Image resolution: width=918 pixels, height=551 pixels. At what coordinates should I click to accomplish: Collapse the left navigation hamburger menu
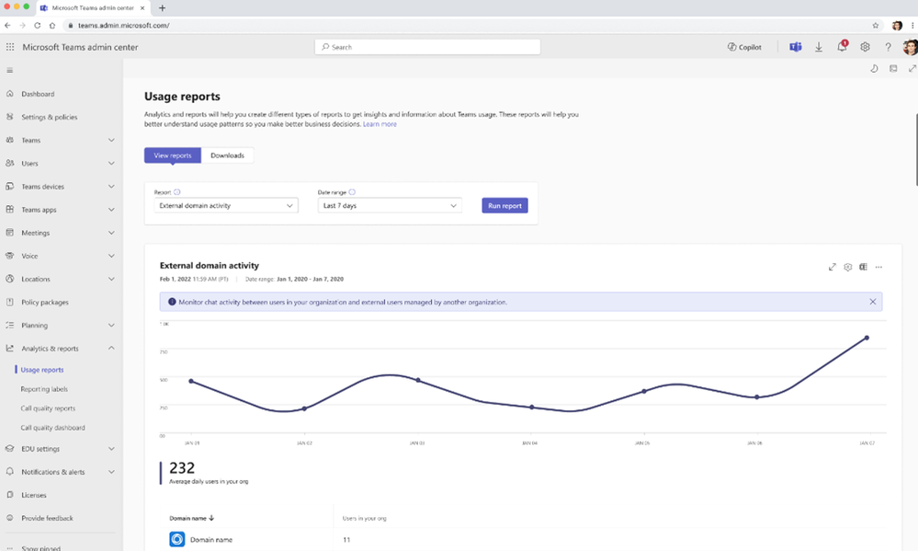(10, 70)
